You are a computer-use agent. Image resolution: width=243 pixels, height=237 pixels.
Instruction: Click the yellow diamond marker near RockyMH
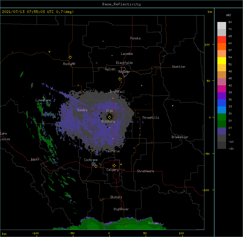[x=70, y=57]
